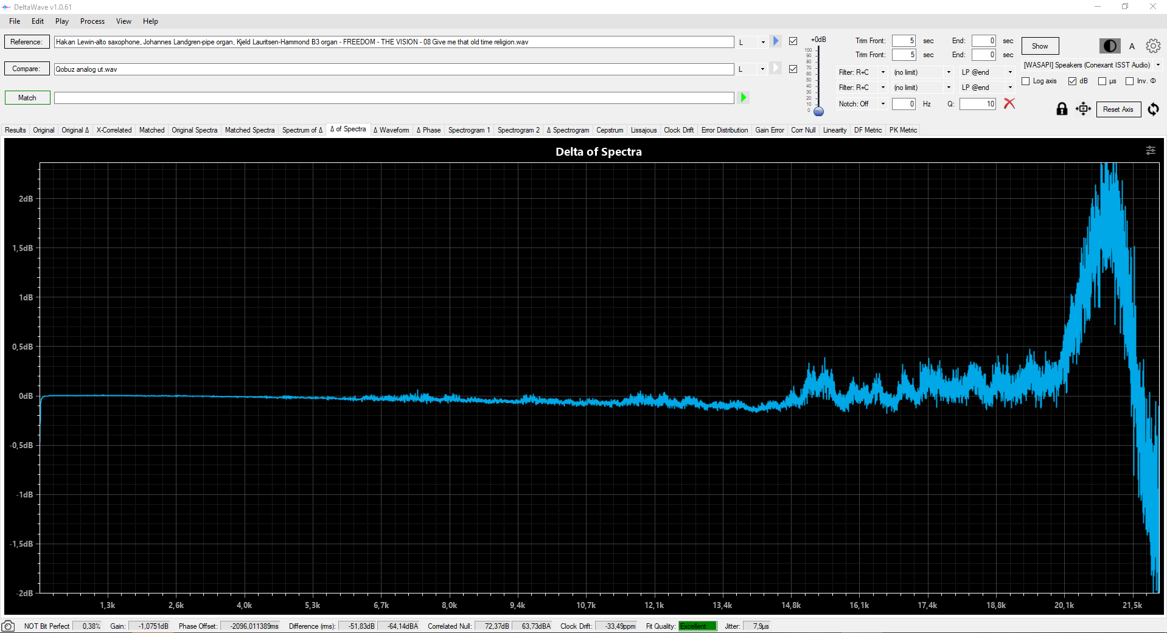1167x633 pixels.
Task: Clear the notch filter with red X
Action: [x=1009, y=103]
